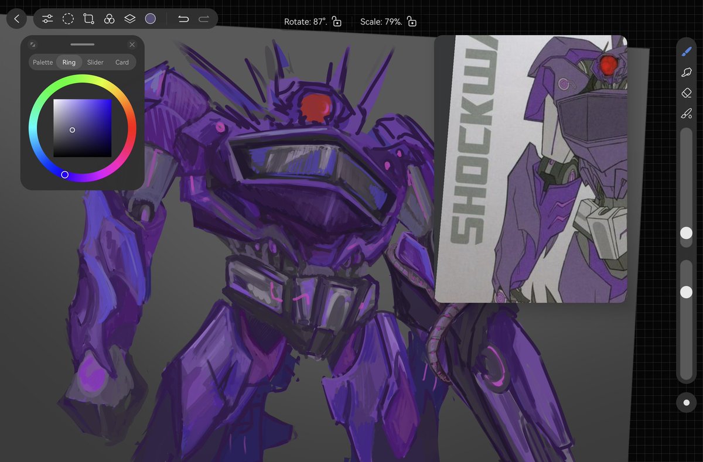Tap the back arrow button
703x462 pixels.
(16, 19)
